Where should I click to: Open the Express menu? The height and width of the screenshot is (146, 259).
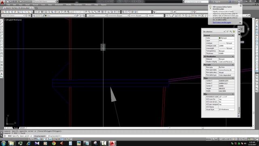pyautogui.click(x=104, y=5)
